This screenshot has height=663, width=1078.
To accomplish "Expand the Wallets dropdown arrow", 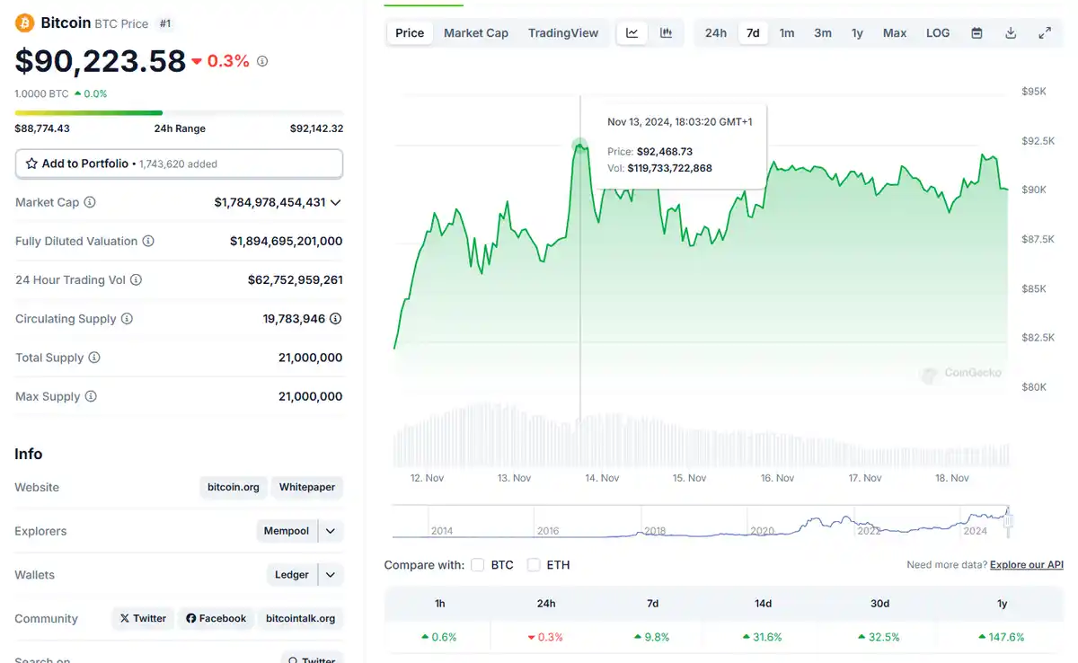I will tap(330, 575).
